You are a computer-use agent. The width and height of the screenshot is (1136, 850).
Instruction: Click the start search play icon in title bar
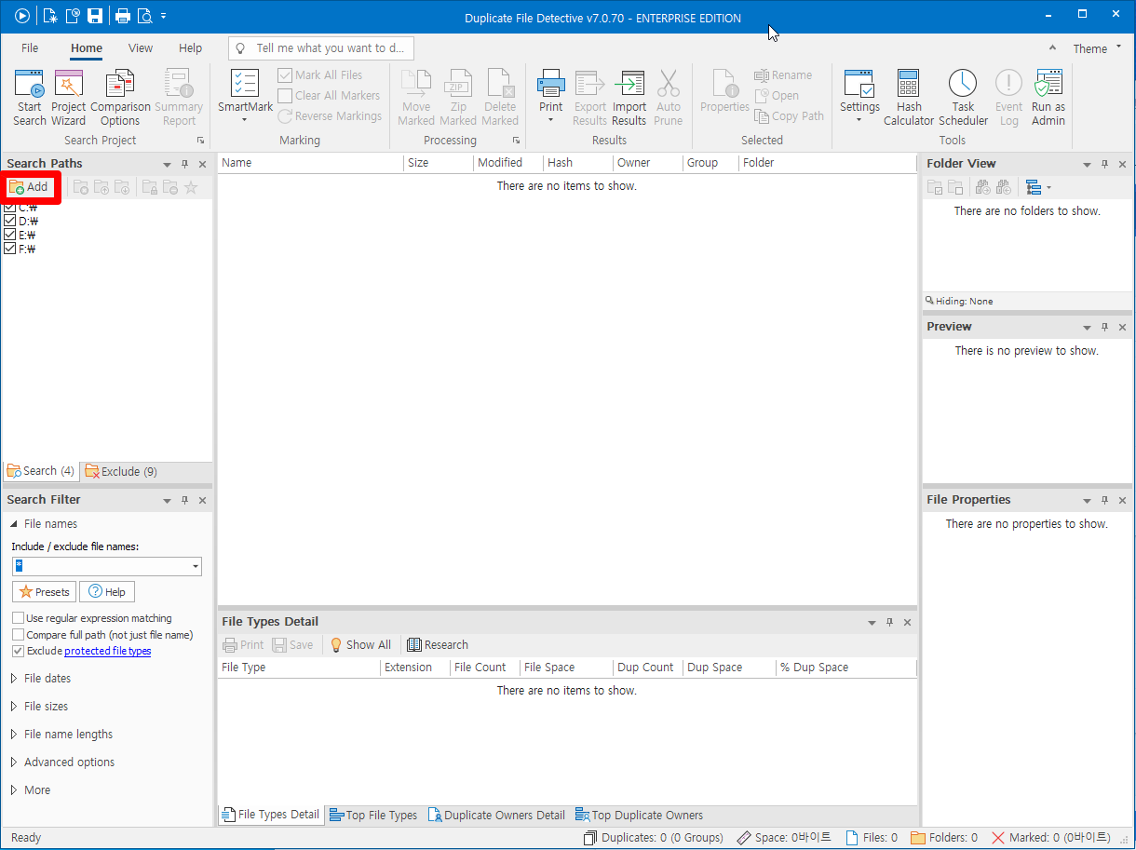coord(22,16)
